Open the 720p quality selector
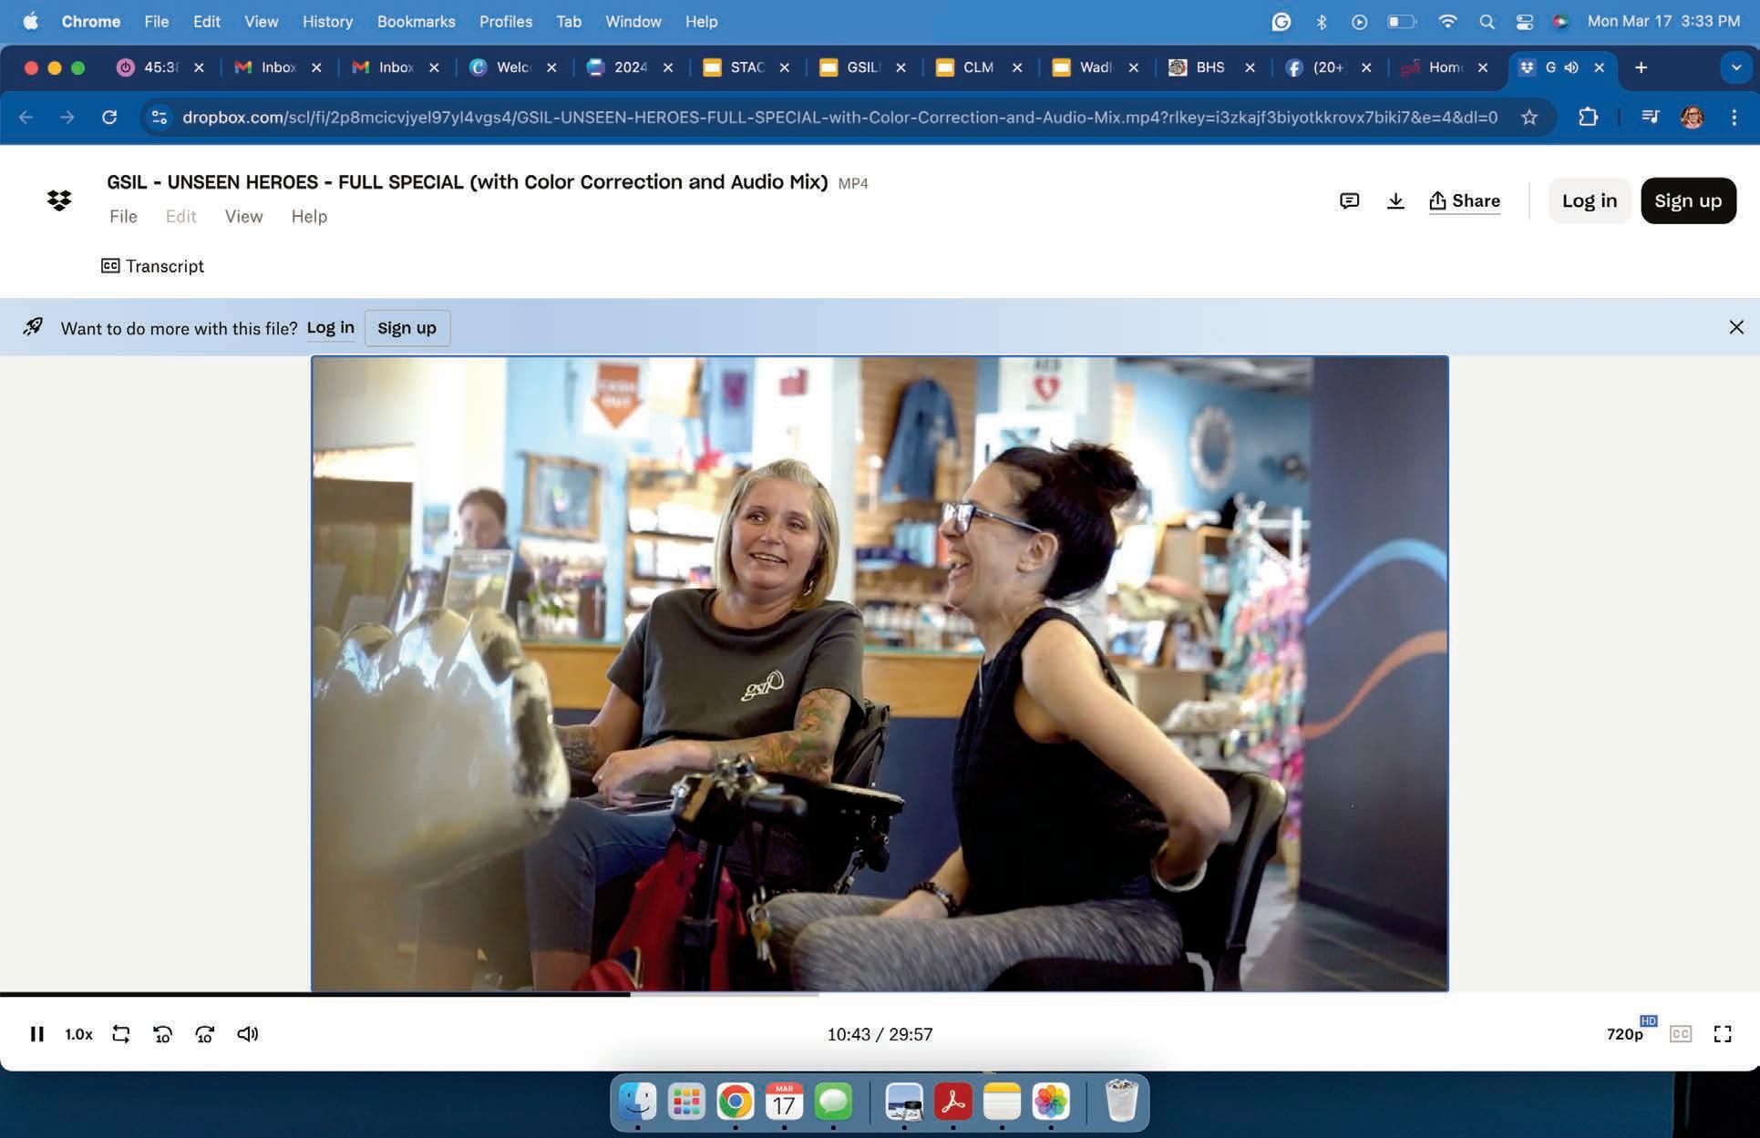Screen dimensions: 1760x1138 coord(1625,1034)
